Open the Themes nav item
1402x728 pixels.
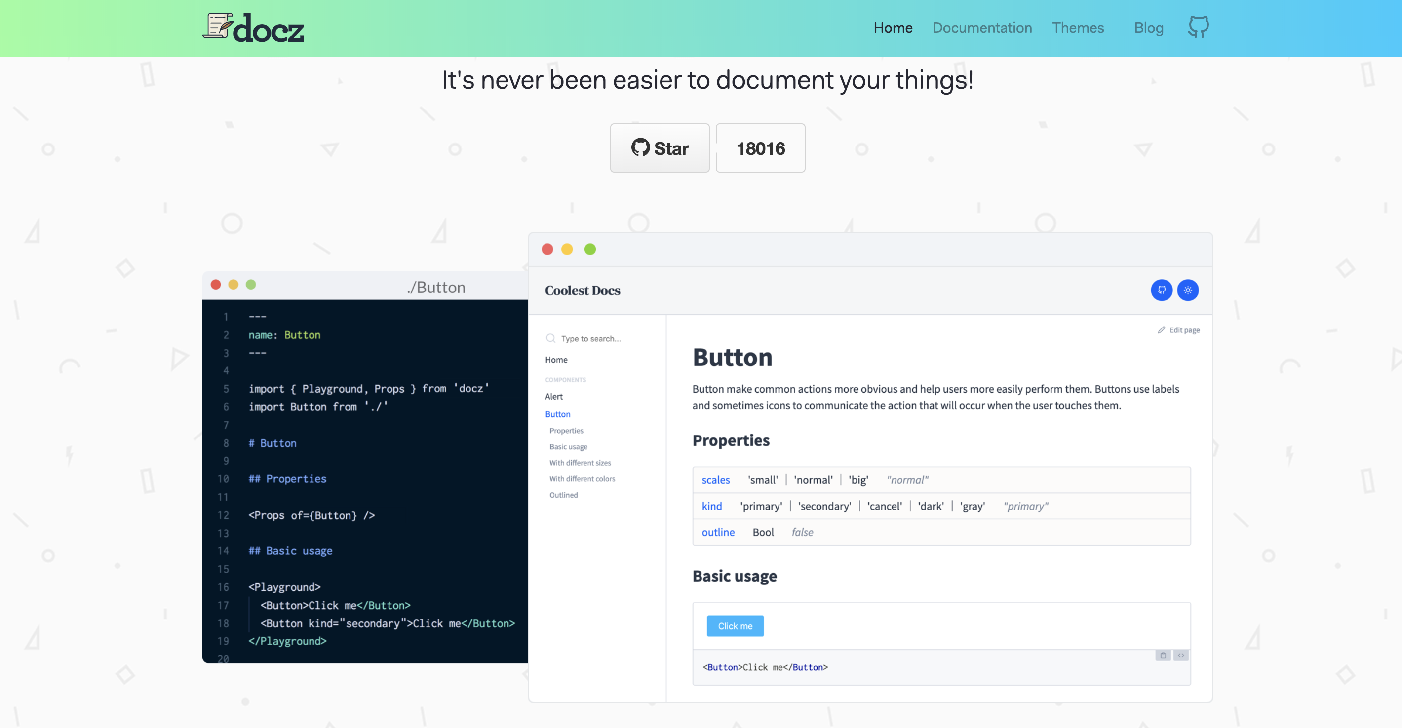pyautogui.click(x=1078, y=28)
